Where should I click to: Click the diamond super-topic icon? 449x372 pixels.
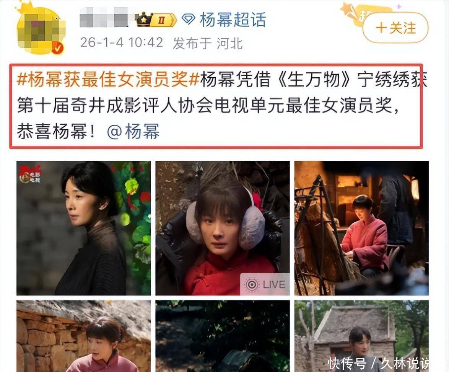[x=189, y=20]
